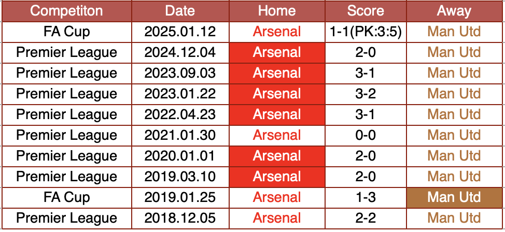The image size is (505, 232).
Task: Select the Score column header
Action: pyautogui.click(x=366, y=11)
